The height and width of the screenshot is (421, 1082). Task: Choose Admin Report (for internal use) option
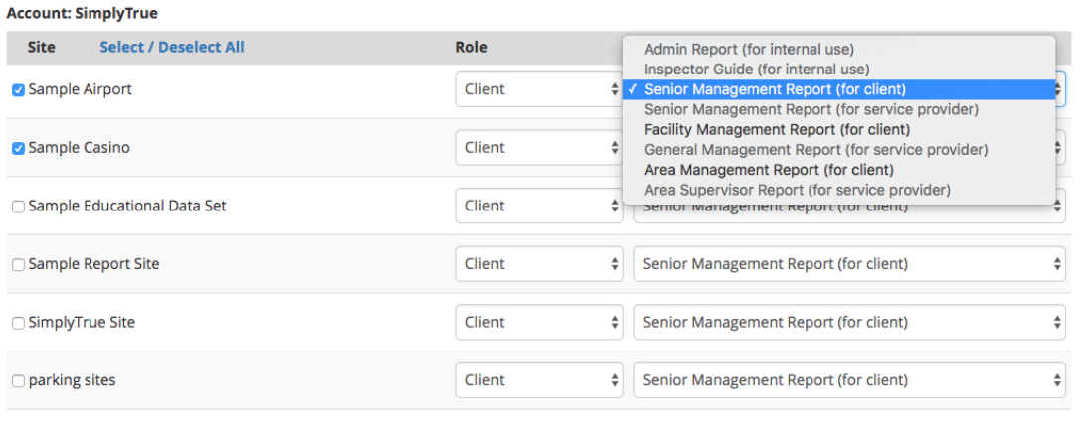749,49
